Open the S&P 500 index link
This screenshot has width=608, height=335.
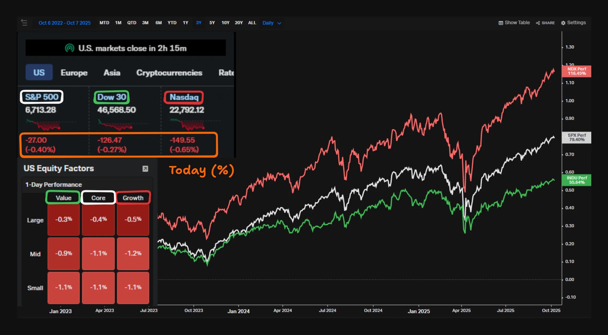tap(42, 97)
